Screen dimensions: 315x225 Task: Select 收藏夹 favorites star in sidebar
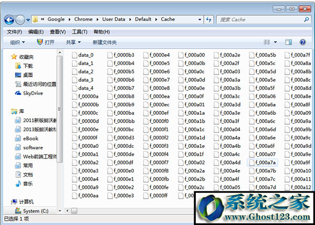pyautogui.click(x=22, y=57)
